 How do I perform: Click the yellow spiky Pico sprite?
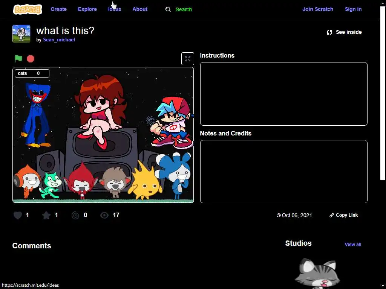pyautogui.click(x=145, y=181)
